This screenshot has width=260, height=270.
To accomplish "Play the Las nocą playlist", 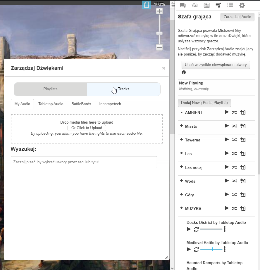I will click(x=227, y=167).
